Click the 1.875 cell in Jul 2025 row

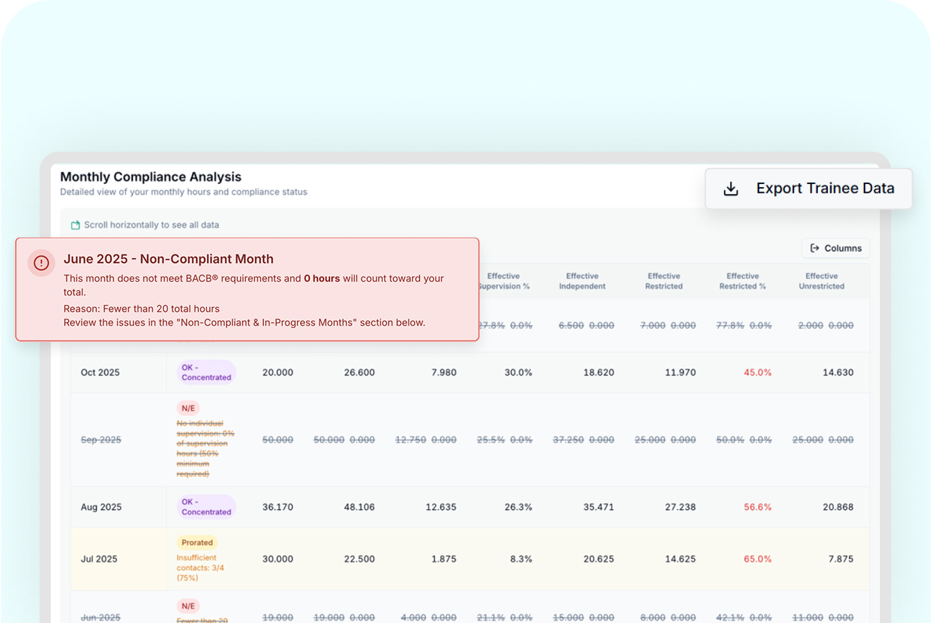tap(444, 559)
